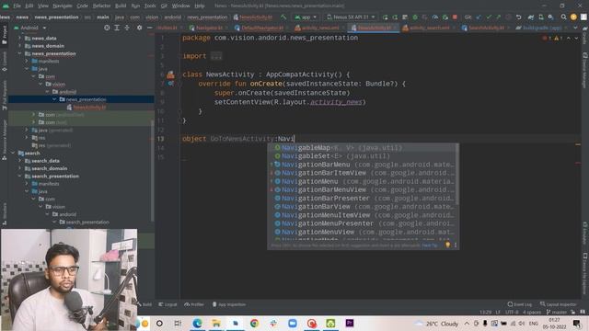Image resolution: width=589 pixels, height=331 pixels.
Task: Click the Debug app bug icon
Action: pos(415,17)
